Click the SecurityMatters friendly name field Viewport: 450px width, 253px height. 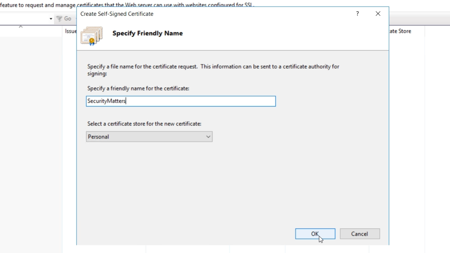click(x=181, y=101)
